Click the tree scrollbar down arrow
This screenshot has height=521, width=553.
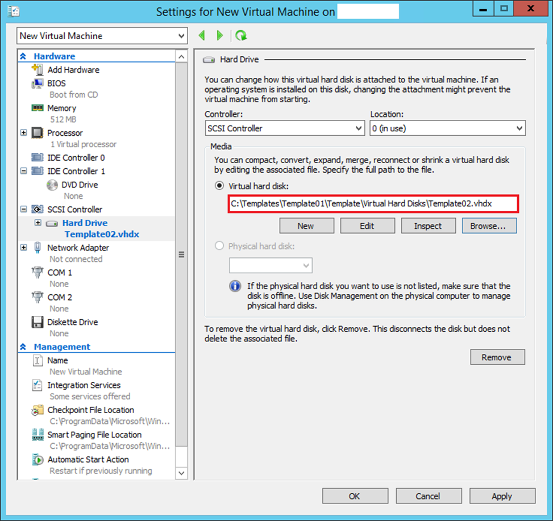point(181,473)
